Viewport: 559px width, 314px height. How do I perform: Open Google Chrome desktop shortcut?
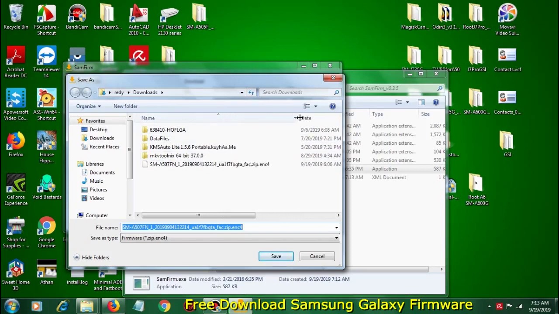(x=46, y=232)
